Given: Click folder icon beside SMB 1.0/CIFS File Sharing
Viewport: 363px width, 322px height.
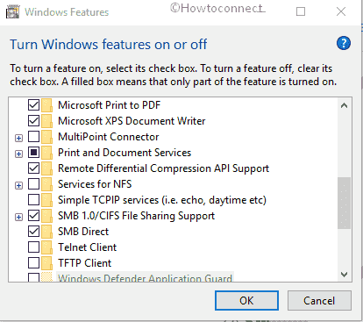Looking at the screenshot, I should (46, 216).
